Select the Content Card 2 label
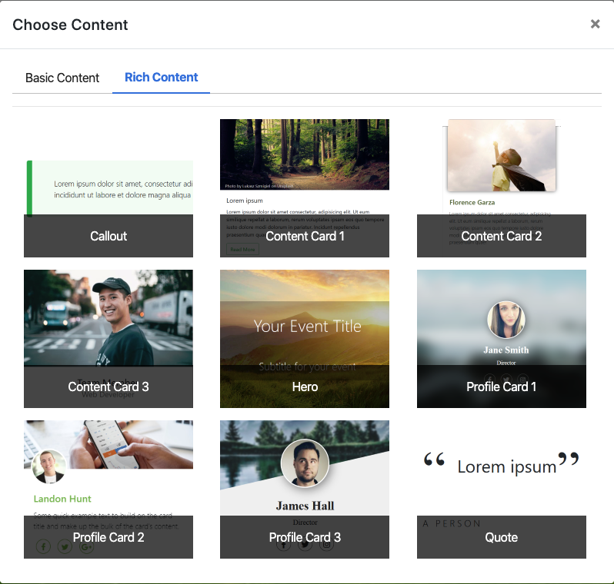The height and width of the screenshot is (584, 614). point(501,236)
